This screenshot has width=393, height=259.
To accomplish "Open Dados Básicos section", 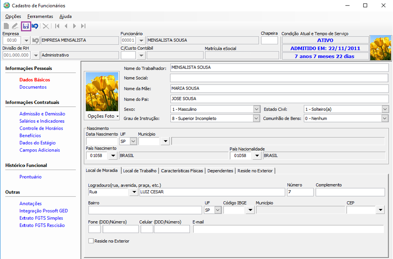I will click(x=35, y=80).
